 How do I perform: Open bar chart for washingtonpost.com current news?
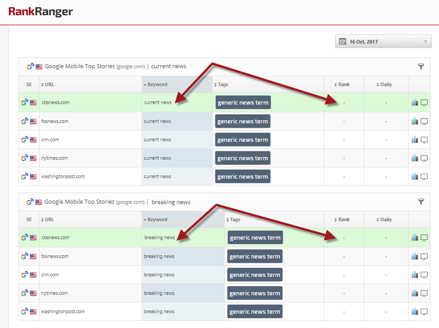point(415,176)
